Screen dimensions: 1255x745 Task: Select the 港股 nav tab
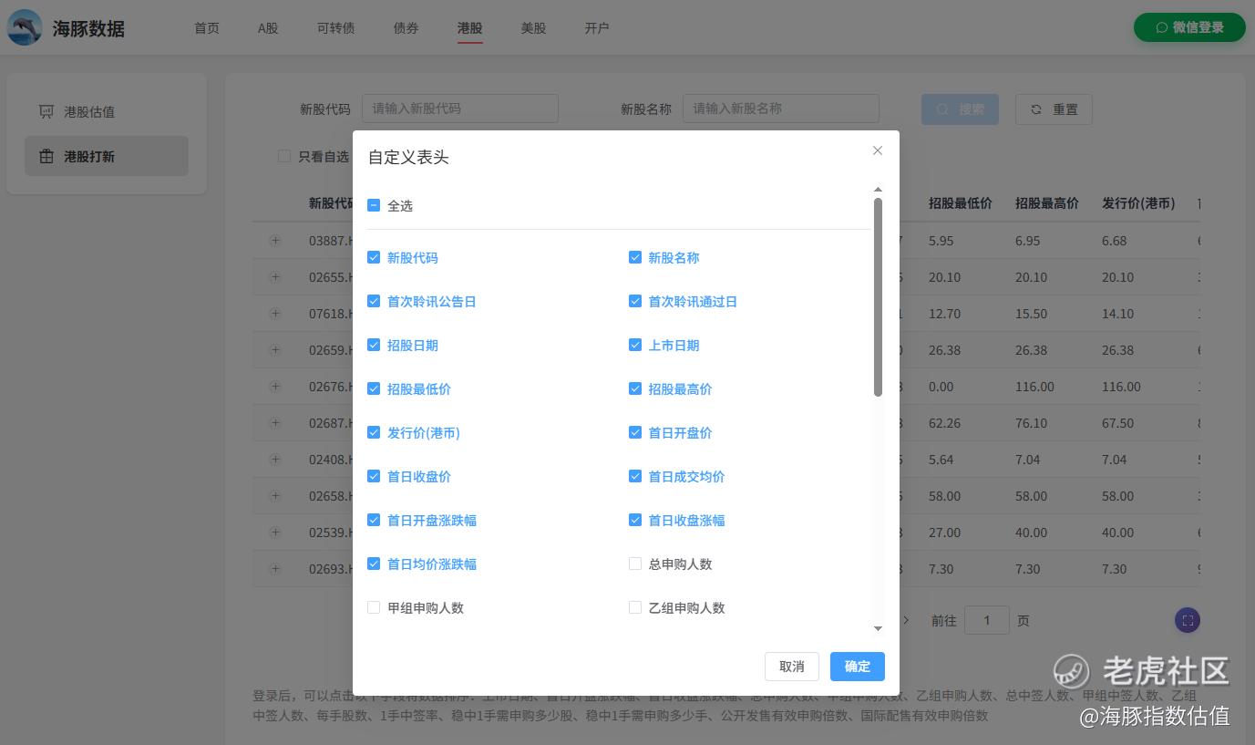470,28
